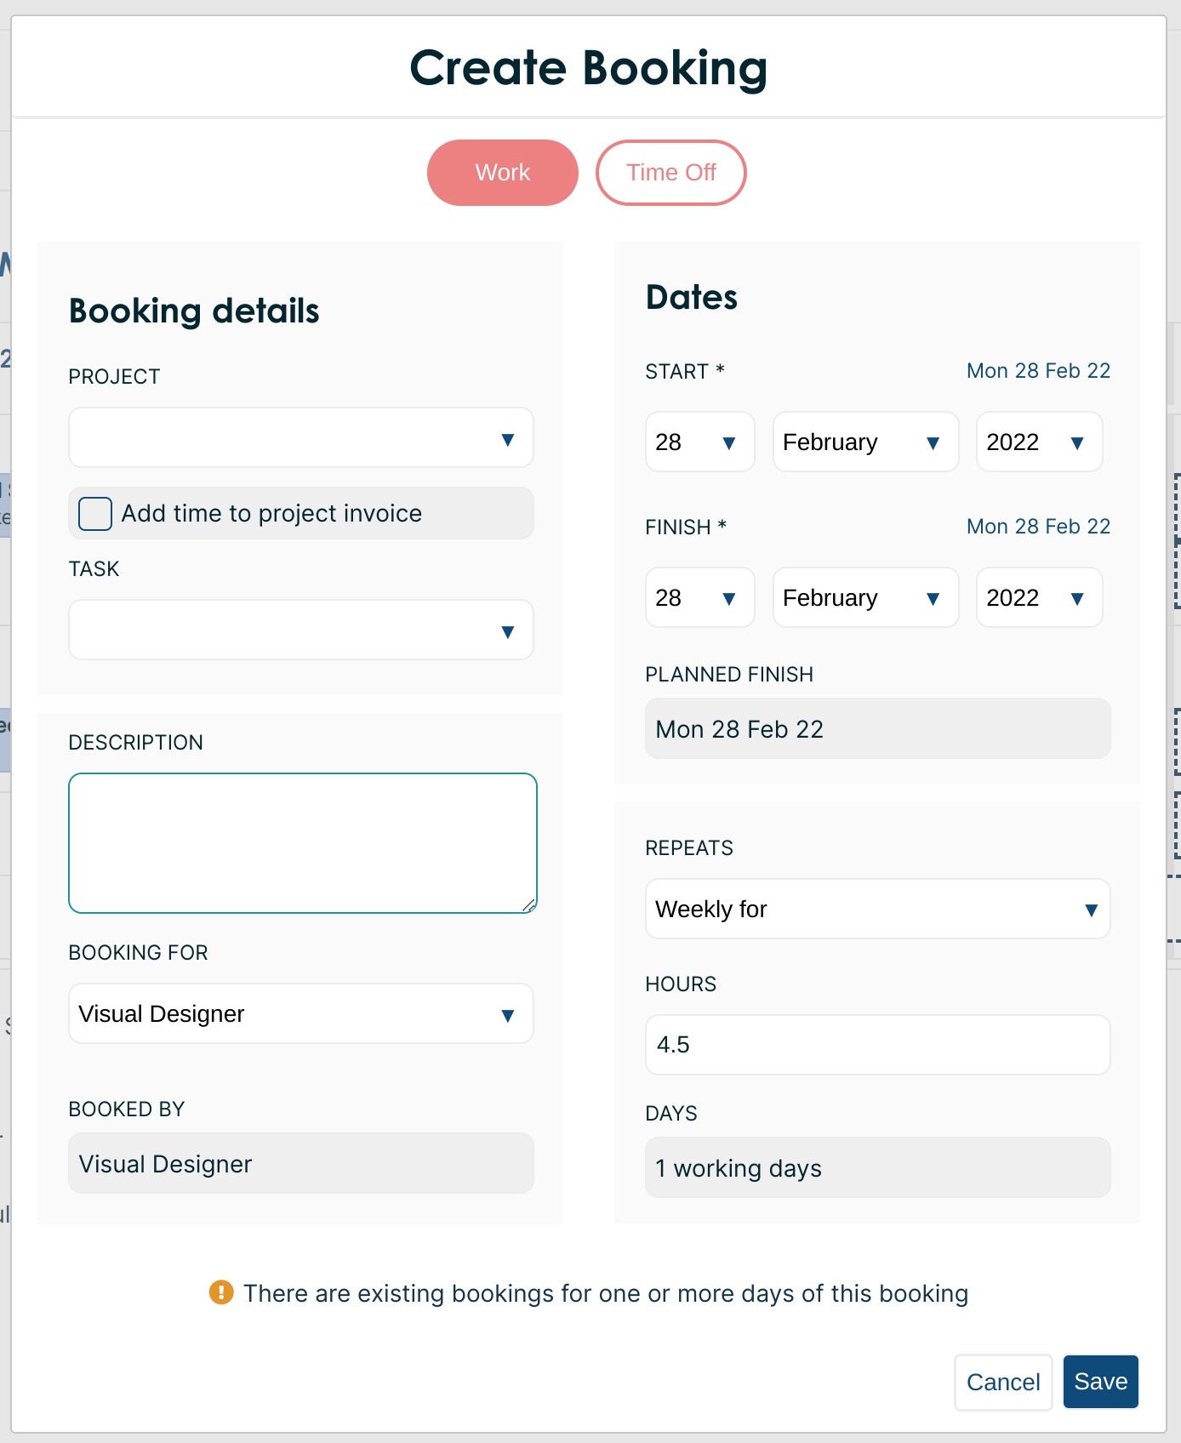Click the Start date link Mon 28 Feb 22
This screenshot has height=1443, width=1181.
(1037, 371)
